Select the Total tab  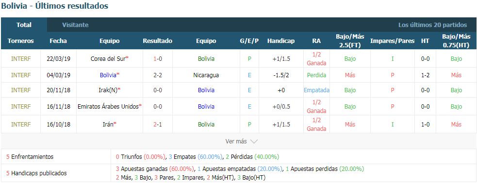pyautogui.click(x=24, y=25)
